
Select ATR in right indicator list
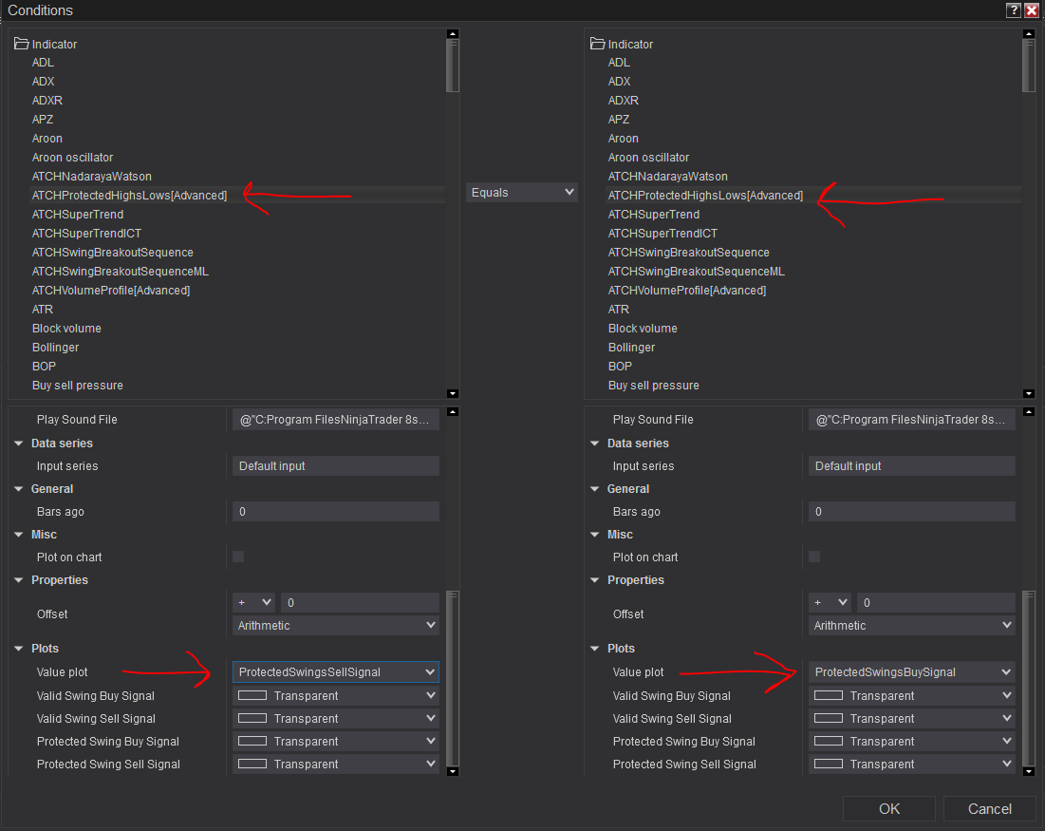pyautogui.click(x=619, y=310)
